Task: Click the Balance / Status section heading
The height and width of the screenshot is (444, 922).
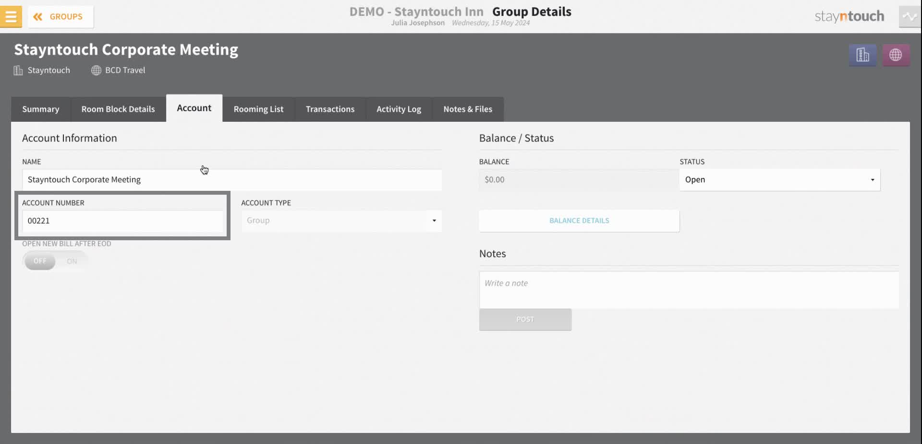Action: (x=516, y=138)
